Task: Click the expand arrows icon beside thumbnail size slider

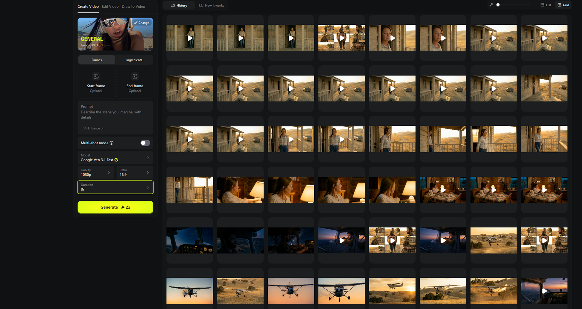Action: [491, 5]
